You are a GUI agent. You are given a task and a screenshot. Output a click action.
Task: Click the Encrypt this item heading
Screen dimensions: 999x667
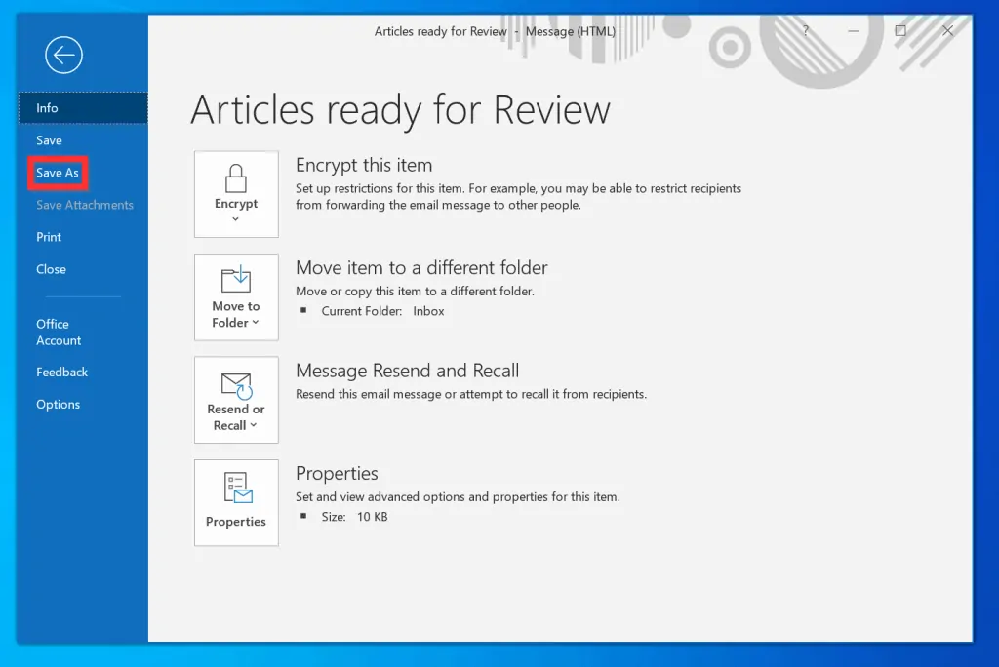[x=364, y=165]
